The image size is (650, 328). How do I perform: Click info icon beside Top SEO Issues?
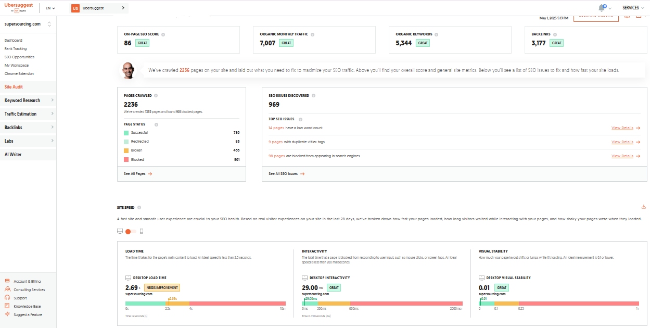point(300,119)
